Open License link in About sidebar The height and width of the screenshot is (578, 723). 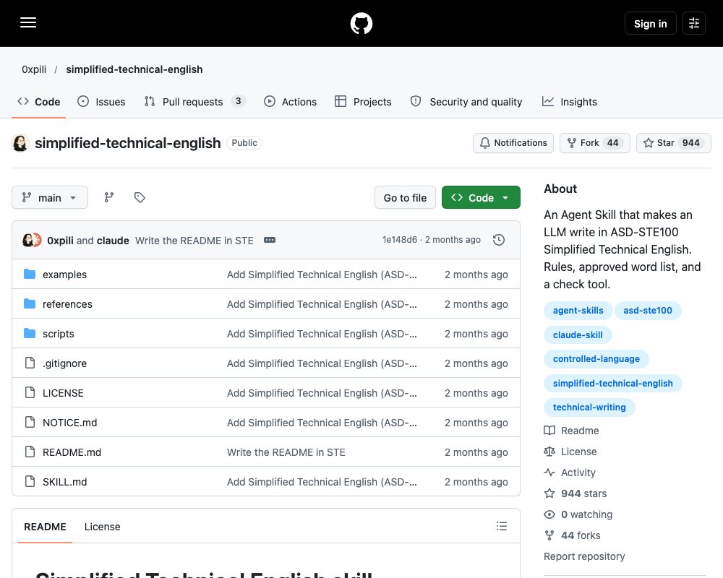click(x=570, y=452)
